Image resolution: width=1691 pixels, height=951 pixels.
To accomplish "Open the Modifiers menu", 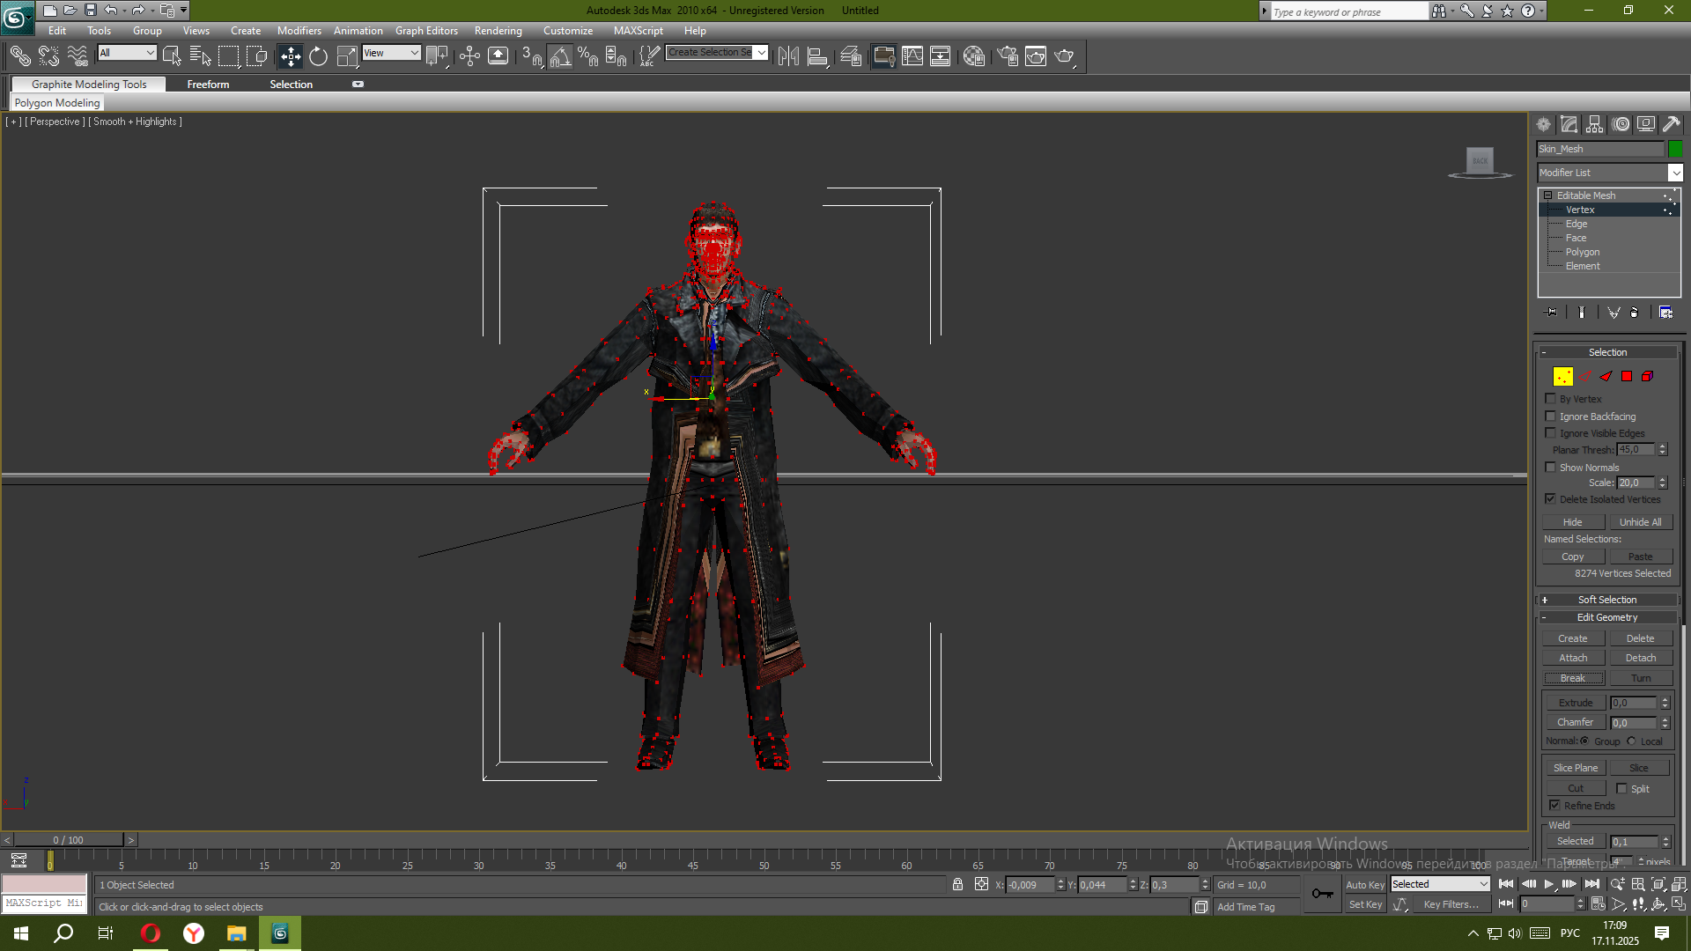I will 299,31.
